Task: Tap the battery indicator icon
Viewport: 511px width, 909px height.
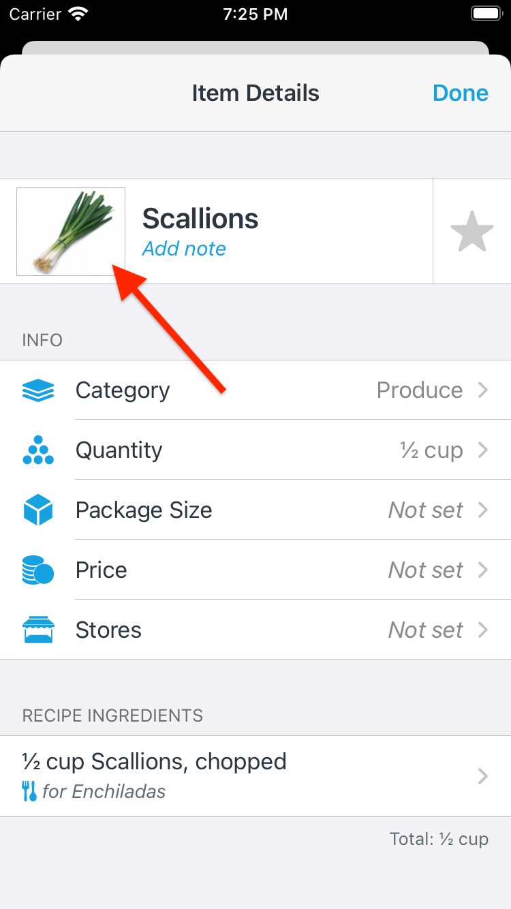Action: (x=486, y=14)
